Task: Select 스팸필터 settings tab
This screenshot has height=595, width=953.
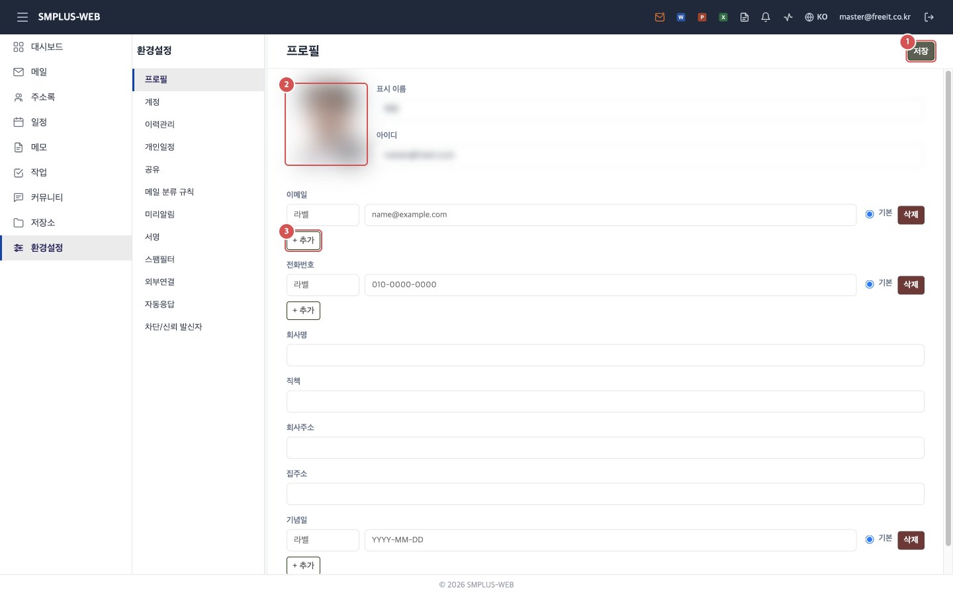Action: 199,259
